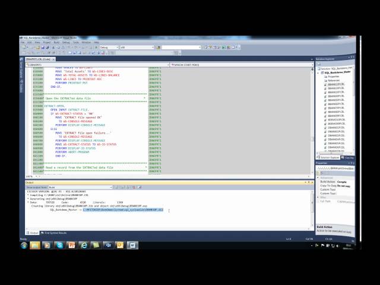Open the Build menu

point(56,42)
